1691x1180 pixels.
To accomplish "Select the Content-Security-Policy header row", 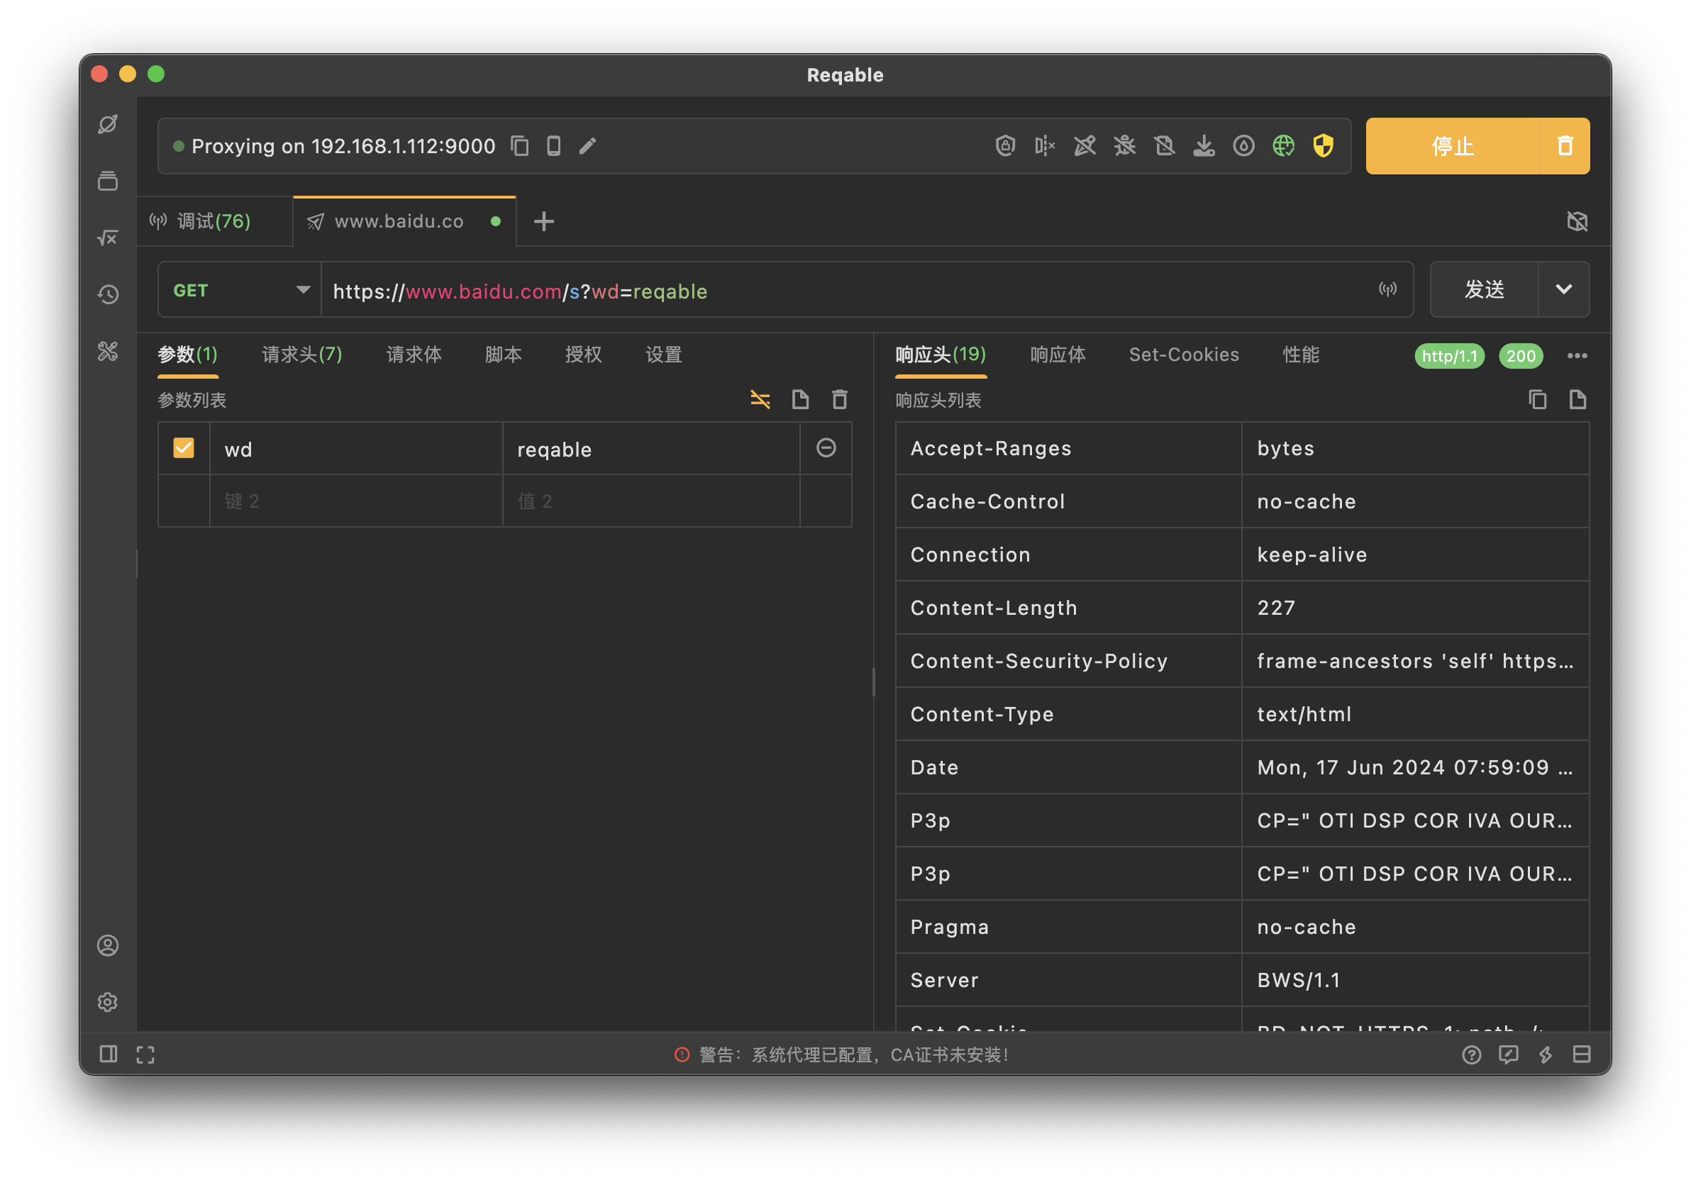I will (x=1243, y=661).
